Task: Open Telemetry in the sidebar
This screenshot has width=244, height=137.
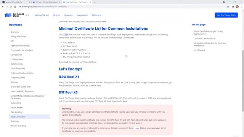Action: tap(15, 121)
